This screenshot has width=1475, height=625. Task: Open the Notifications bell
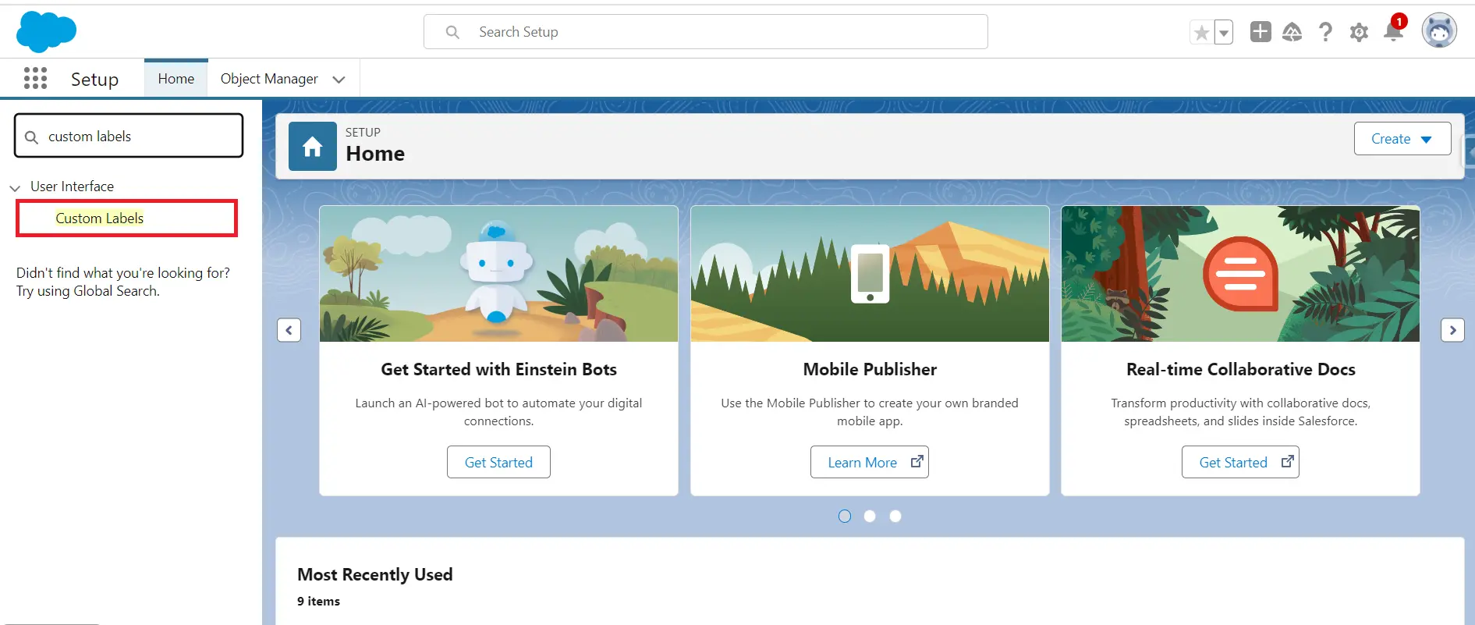[x=1393, y=32]
